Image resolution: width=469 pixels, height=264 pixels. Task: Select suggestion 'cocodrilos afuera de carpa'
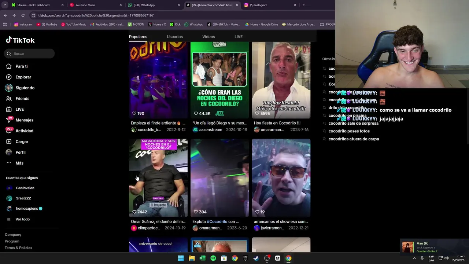pos(354,139)
